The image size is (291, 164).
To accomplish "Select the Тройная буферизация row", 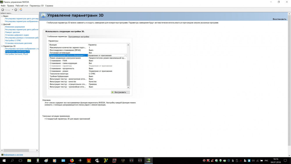I will click(88, 76).
